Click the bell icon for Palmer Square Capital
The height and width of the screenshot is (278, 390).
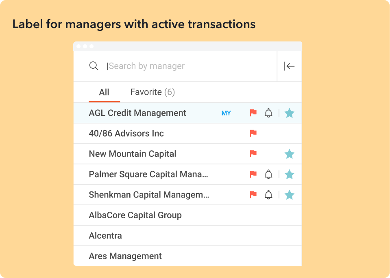pyautogui.click(x=268, y=174)
